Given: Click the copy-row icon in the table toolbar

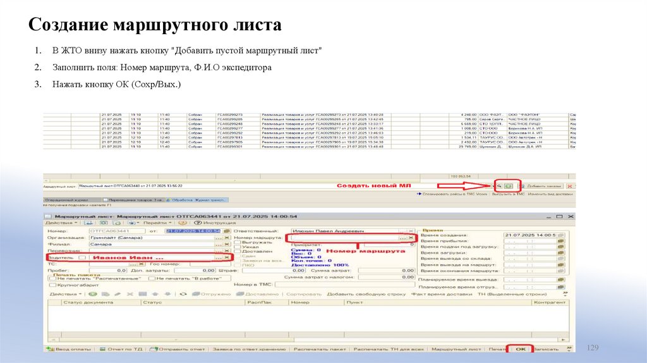Looking at the screenshot, I should 106,294.
